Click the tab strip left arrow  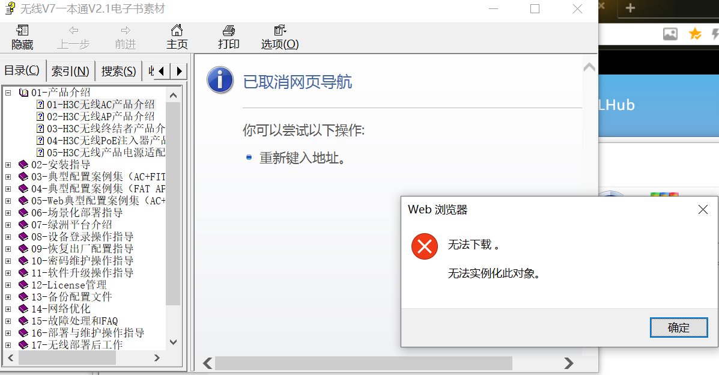(161, 71)
